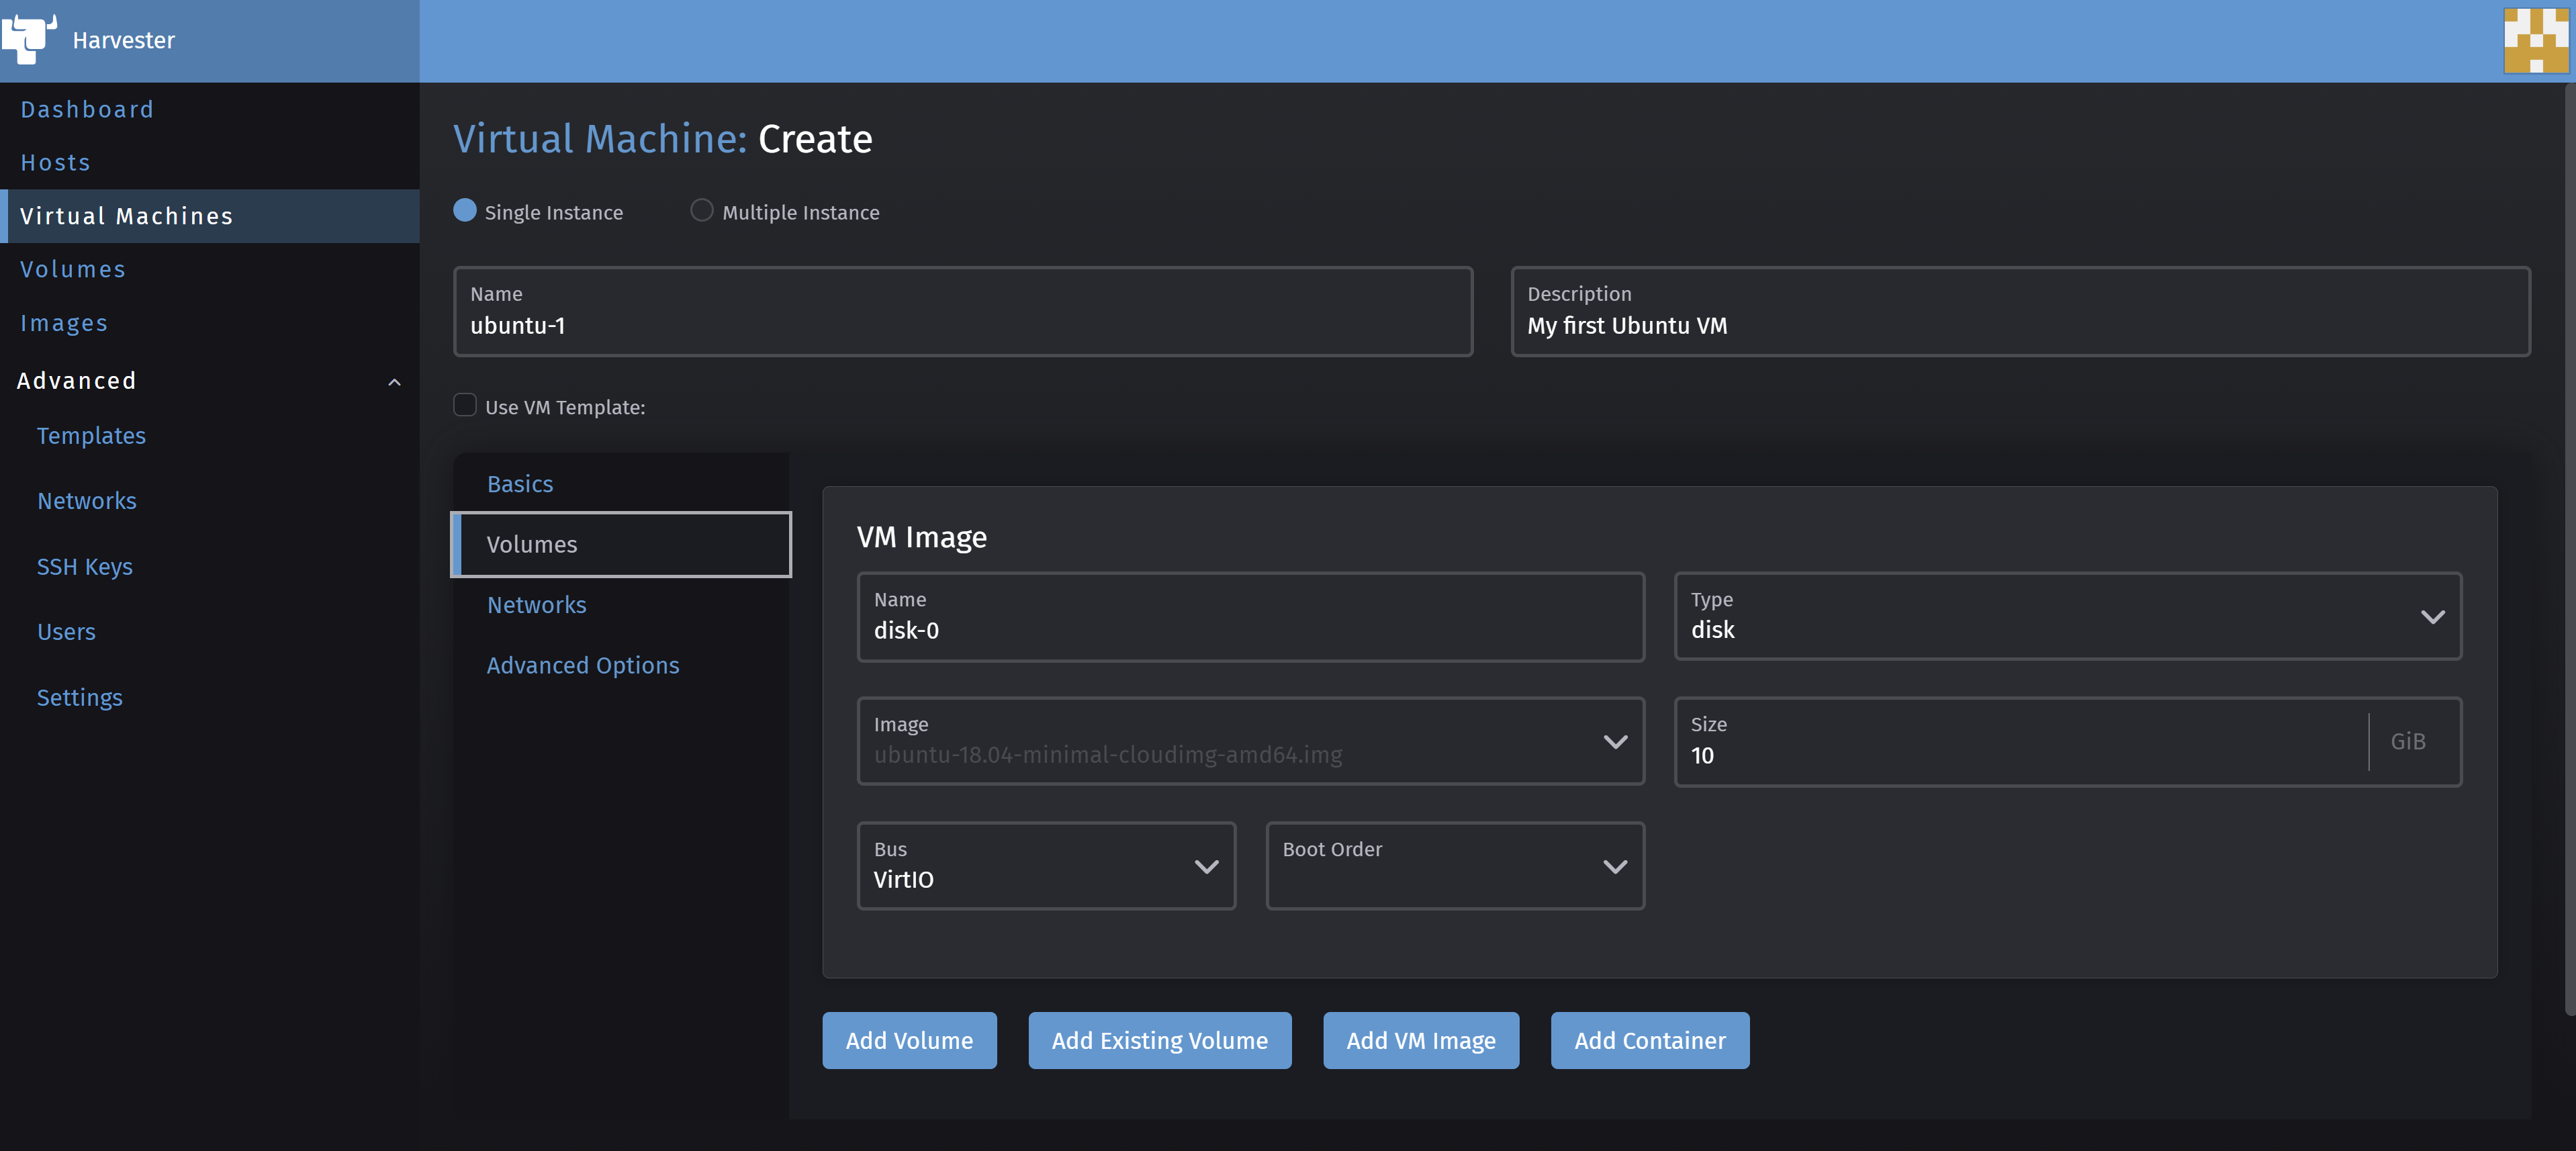Click the Templates sidebar icon

pos(92,435)
